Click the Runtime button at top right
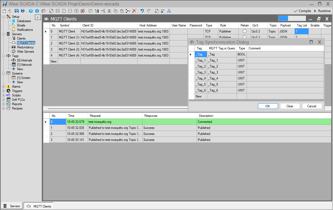333x210 pixels. pyautogui.click(x=322, y=11)
